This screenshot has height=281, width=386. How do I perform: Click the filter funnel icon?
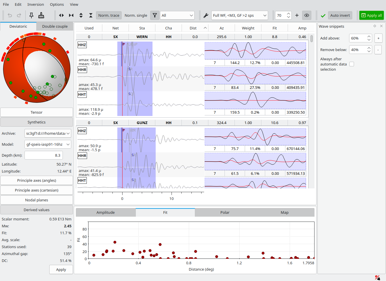coord(155,15)
